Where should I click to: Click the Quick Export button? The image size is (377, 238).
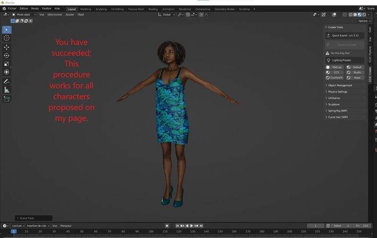point(345,36)
